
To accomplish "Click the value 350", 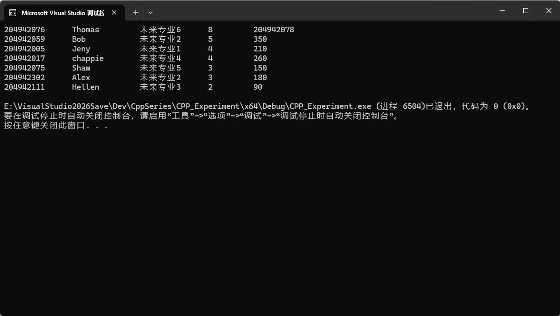I will [260, 39].
